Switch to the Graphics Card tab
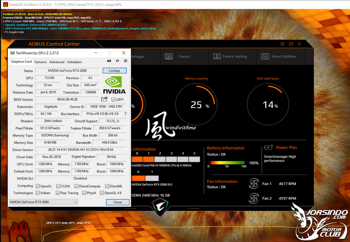 [21, 61]
